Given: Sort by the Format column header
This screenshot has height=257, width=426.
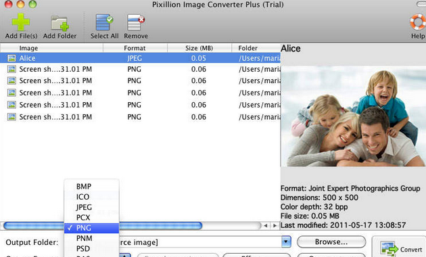Looking at the screenshot, I should click(x=135, y=48).
